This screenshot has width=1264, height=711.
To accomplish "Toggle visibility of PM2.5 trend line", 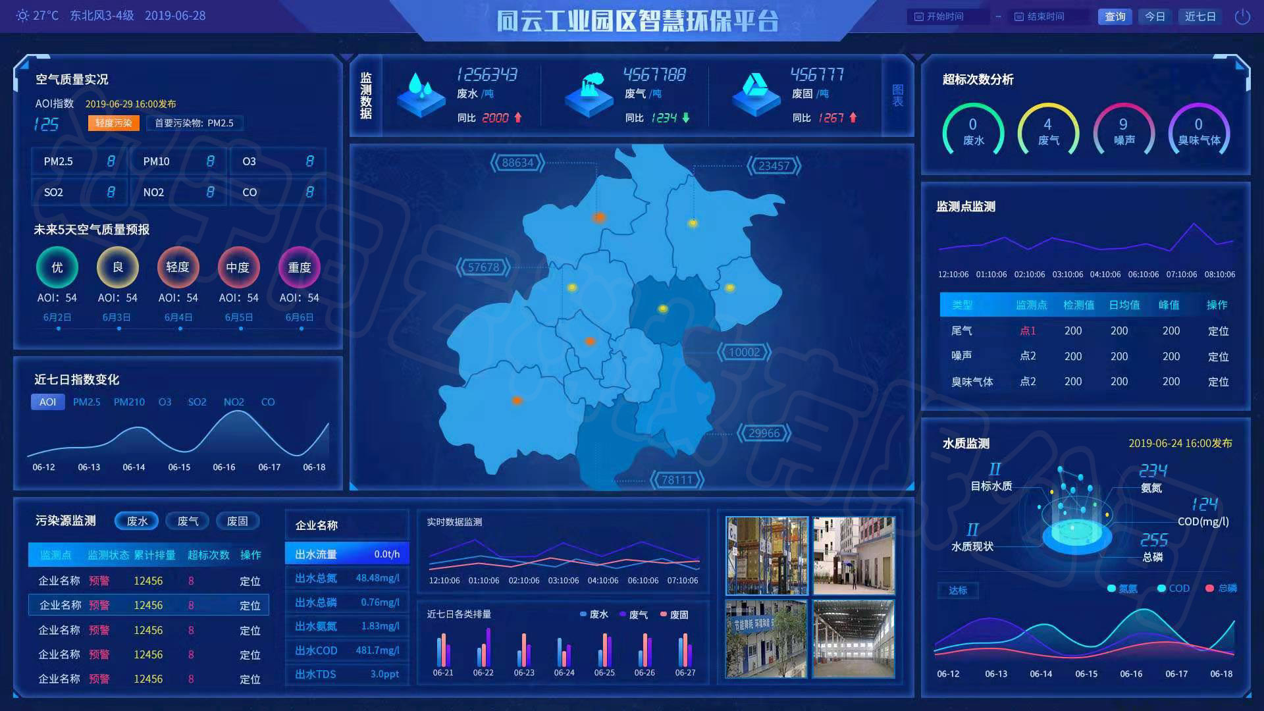I will 87,402.
